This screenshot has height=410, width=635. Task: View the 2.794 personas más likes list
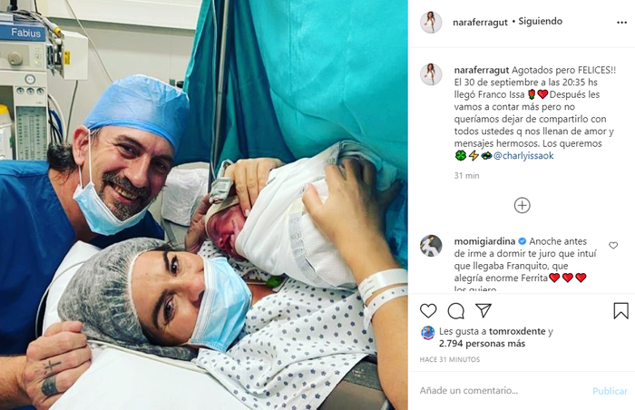point(482,344)
